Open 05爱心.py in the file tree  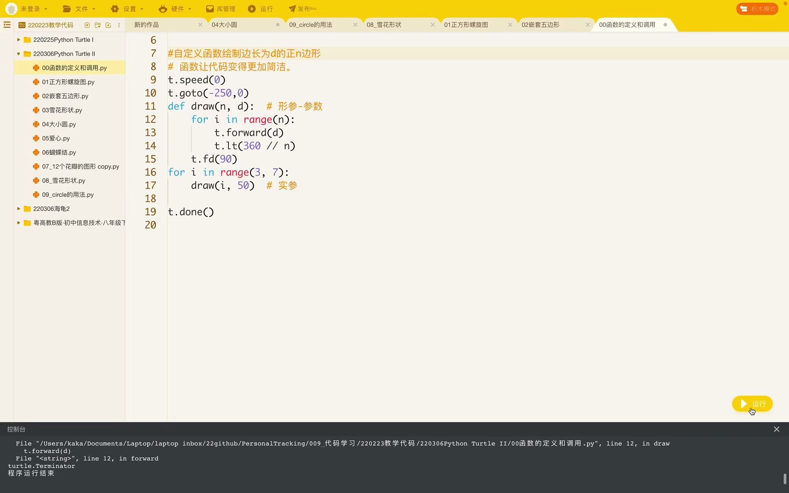tap(56, 138)
